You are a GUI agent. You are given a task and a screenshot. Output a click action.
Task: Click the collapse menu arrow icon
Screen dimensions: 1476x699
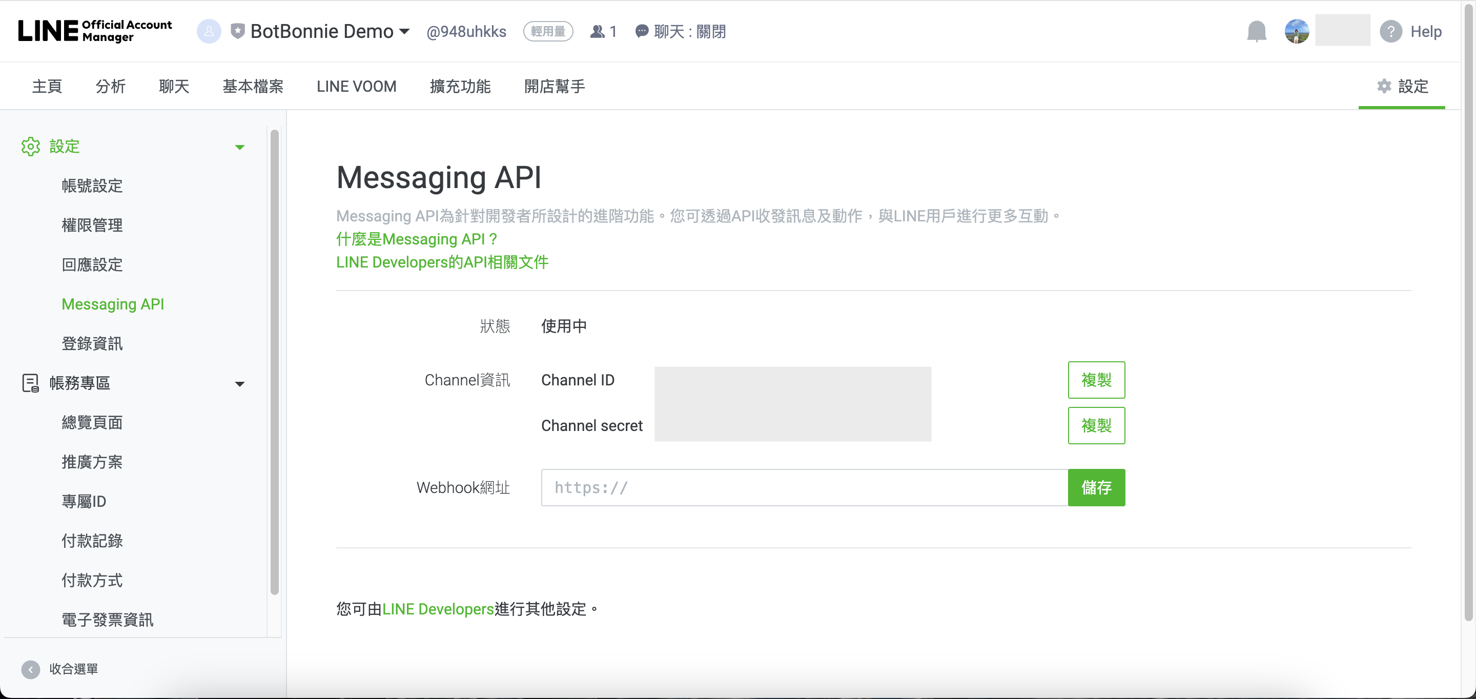30,669
